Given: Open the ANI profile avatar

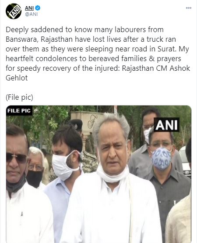Looking at the screenshot, I should [14, 11].
